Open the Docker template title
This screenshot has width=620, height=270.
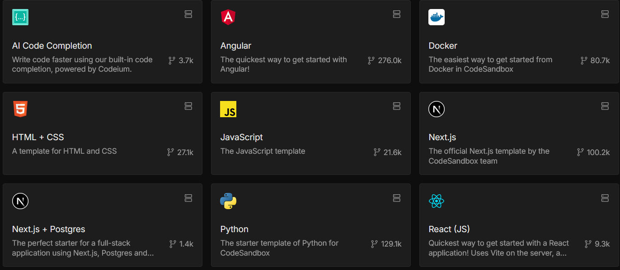443,46
